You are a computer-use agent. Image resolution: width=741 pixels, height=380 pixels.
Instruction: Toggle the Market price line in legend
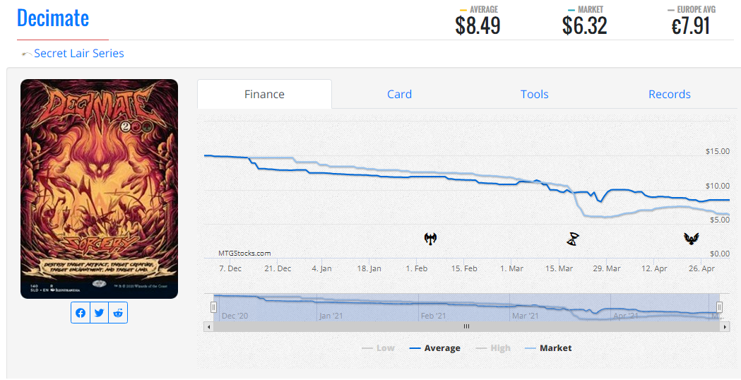coord(548,348)
